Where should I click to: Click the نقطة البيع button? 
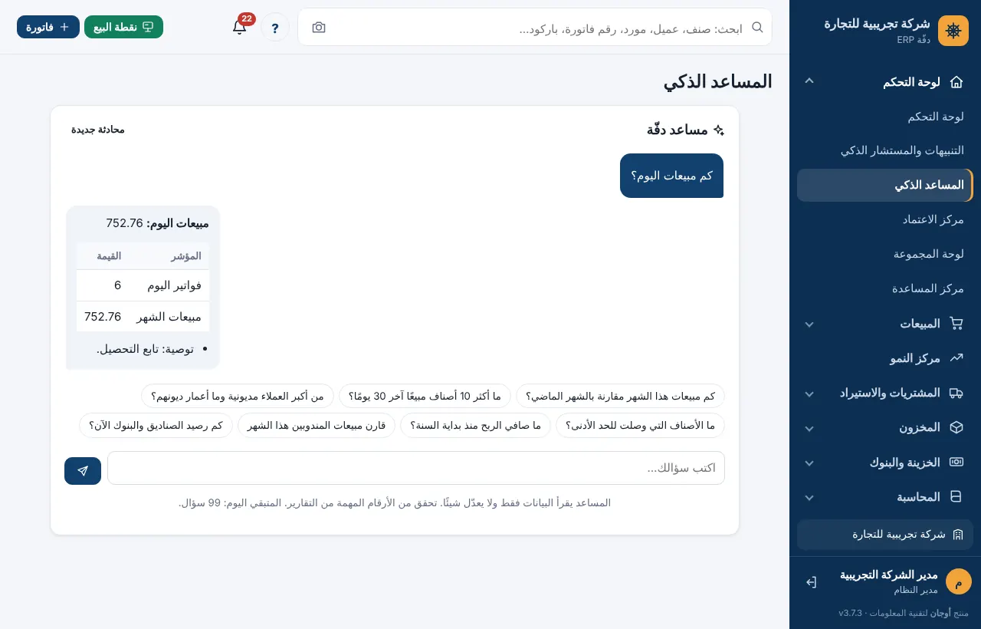pos(123,27)
